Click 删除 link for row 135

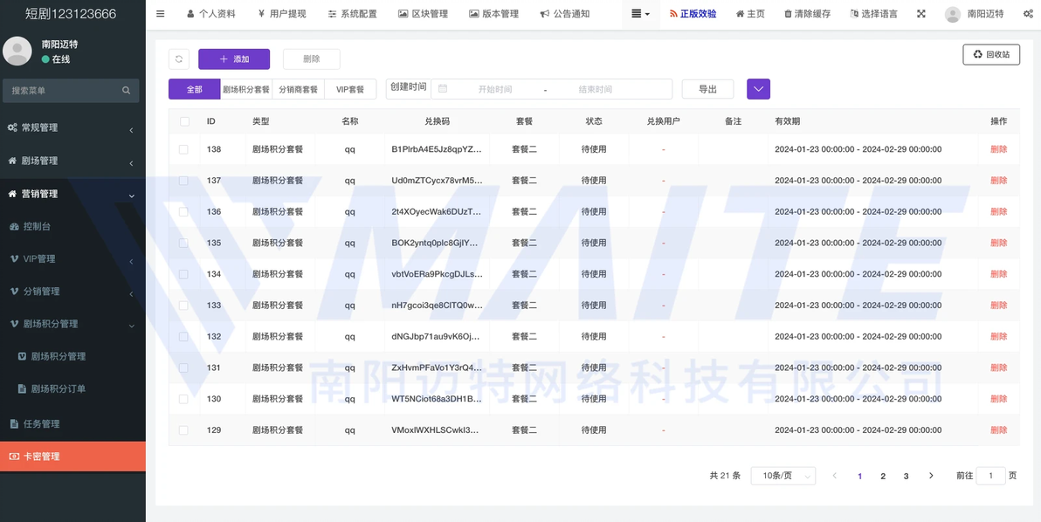click(x=998, y=243)
